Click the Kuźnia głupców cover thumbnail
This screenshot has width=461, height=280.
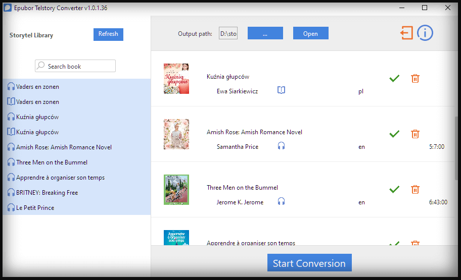[x=176, y=79]
